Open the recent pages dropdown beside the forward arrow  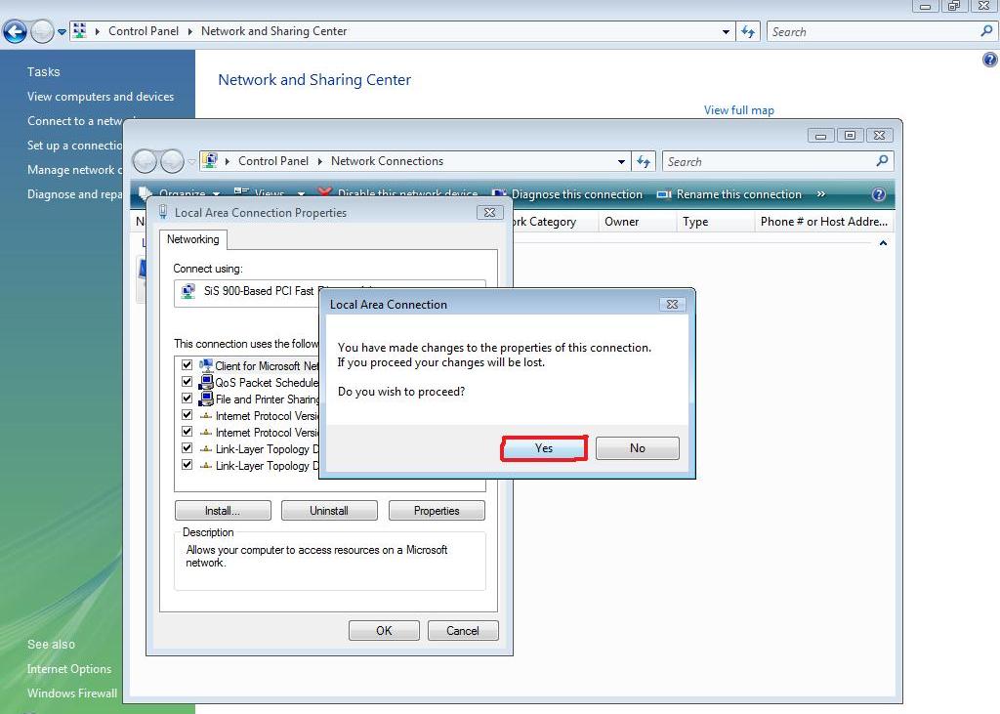point(62,31)
